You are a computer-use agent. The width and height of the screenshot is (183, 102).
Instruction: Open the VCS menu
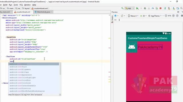(x=21, y=5)
